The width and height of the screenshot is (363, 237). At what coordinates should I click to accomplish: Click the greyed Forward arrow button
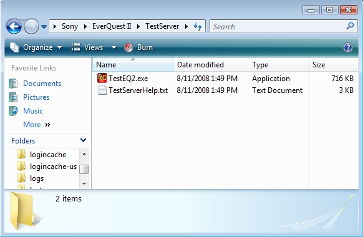tap(31, 26)
